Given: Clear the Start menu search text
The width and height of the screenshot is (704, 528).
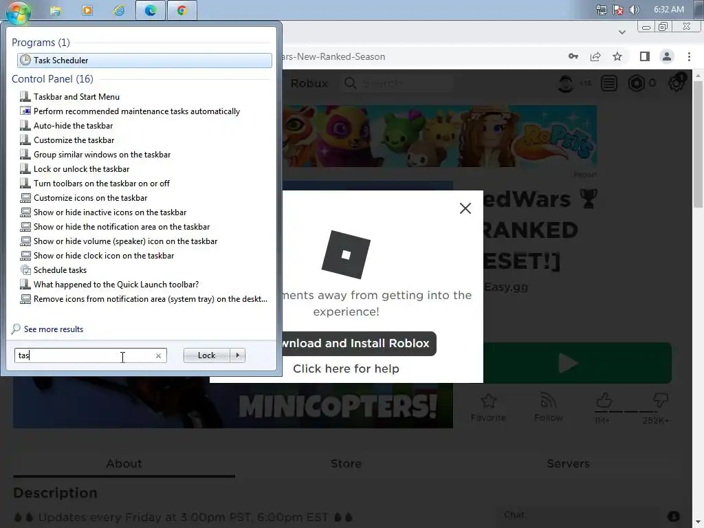Looking at the screenshot, I should (x=159, y=355).
